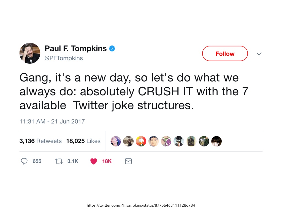View the cartoon duck avatar liker

[141, 141]
